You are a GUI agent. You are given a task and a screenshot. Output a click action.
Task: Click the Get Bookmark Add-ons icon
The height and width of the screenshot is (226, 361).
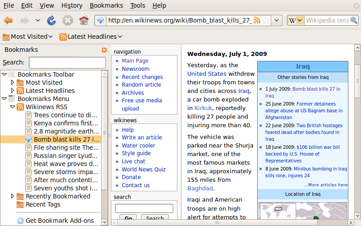[x=20, y=221]
